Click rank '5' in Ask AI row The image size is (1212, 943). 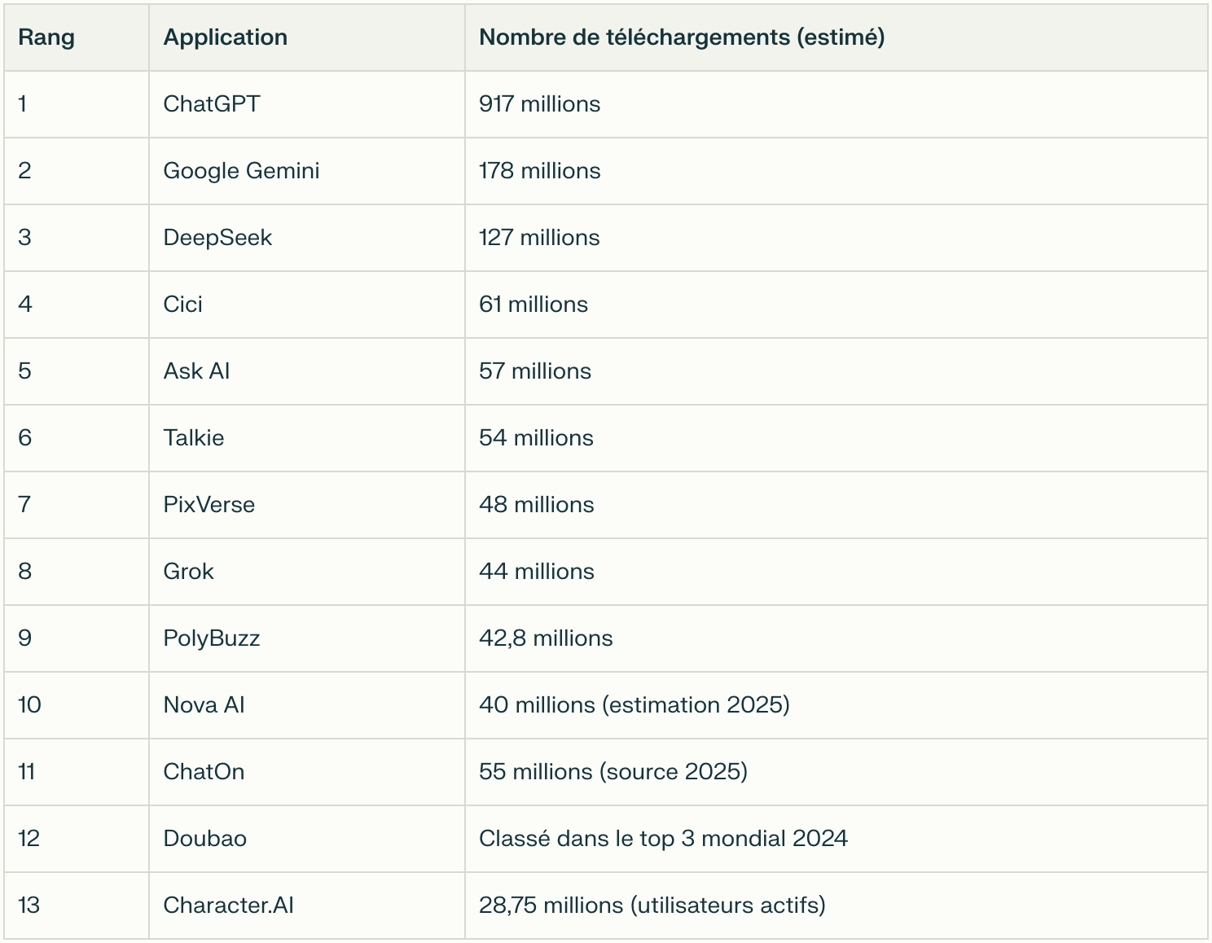25,371
